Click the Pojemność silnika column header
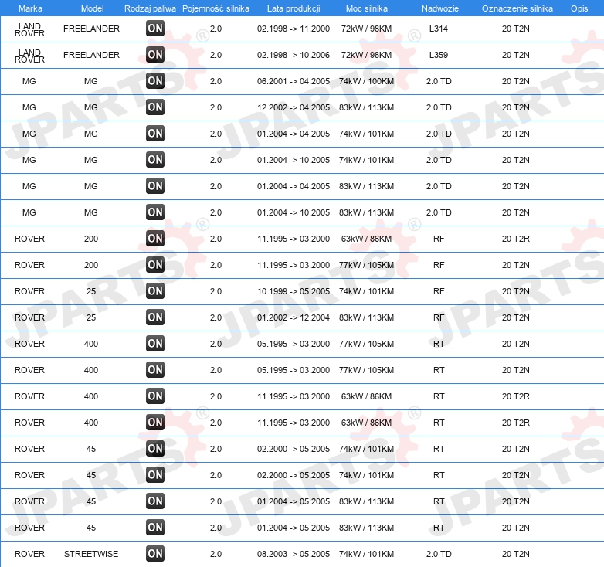The image size is (604, 567). tap(215, 8)
